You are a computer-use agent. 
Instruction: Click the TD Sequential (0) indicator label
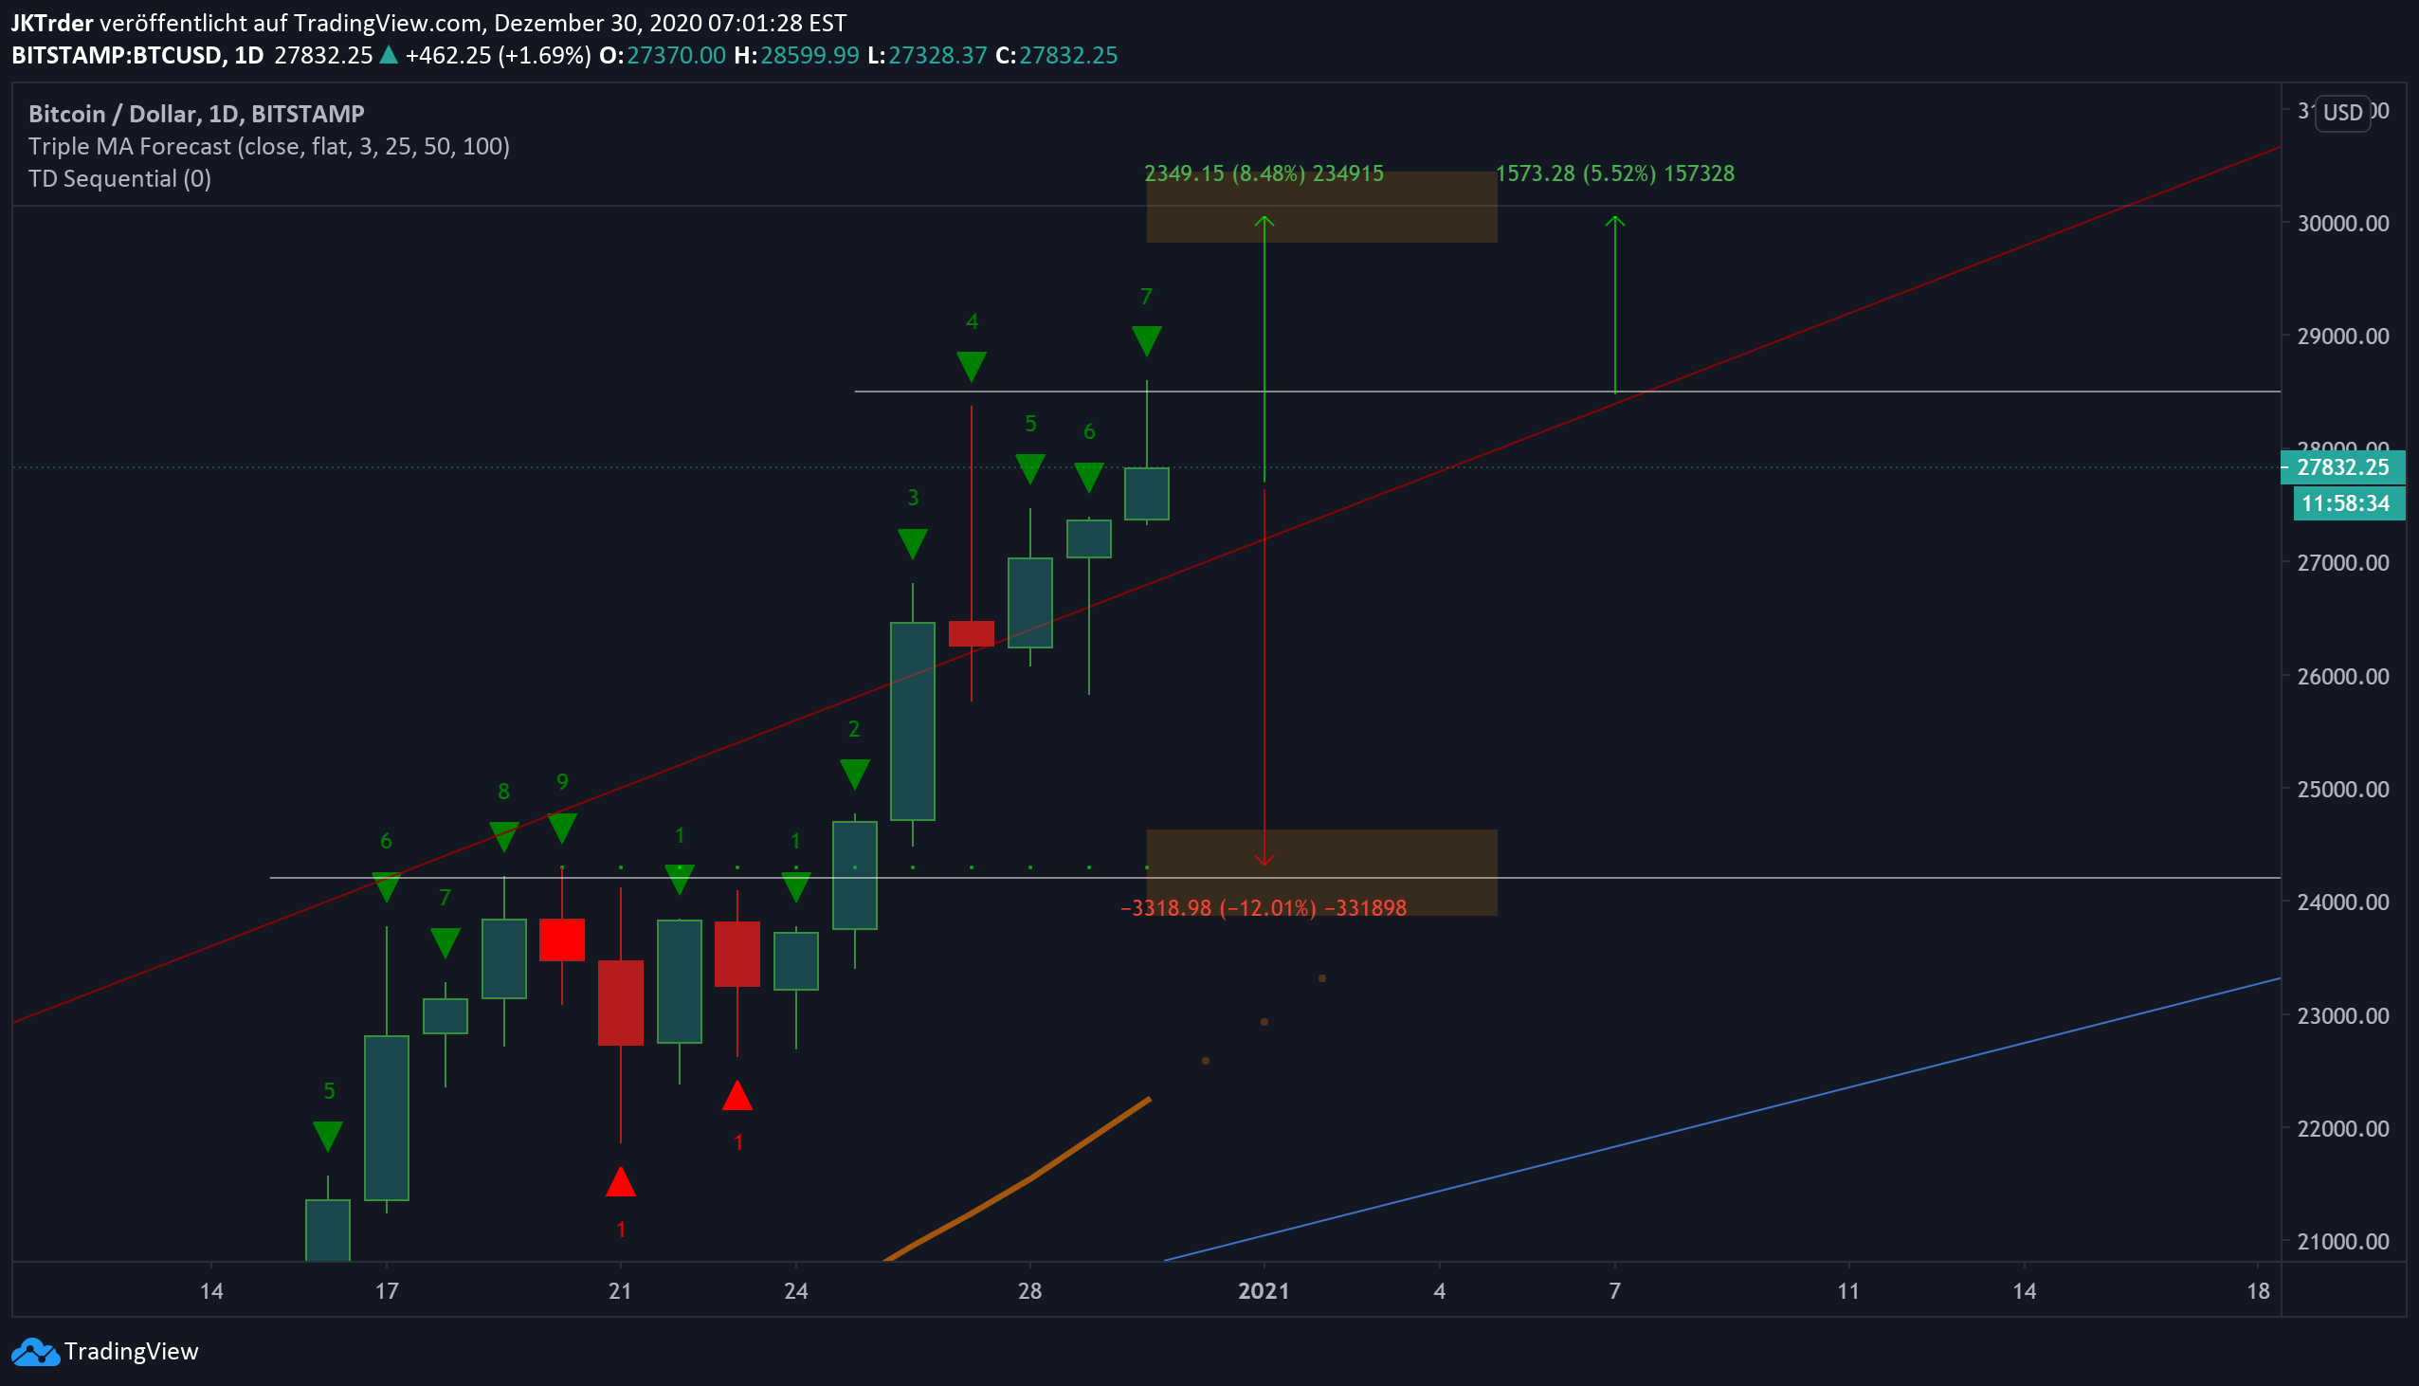119,179
